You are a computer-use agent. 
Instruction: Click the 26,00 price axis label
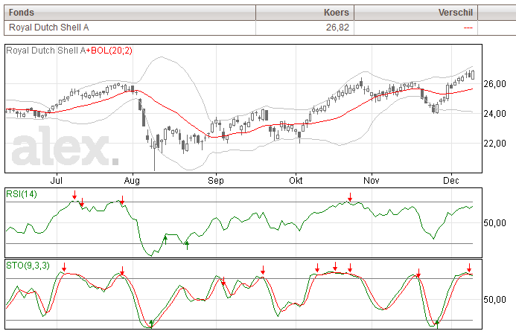494,84
